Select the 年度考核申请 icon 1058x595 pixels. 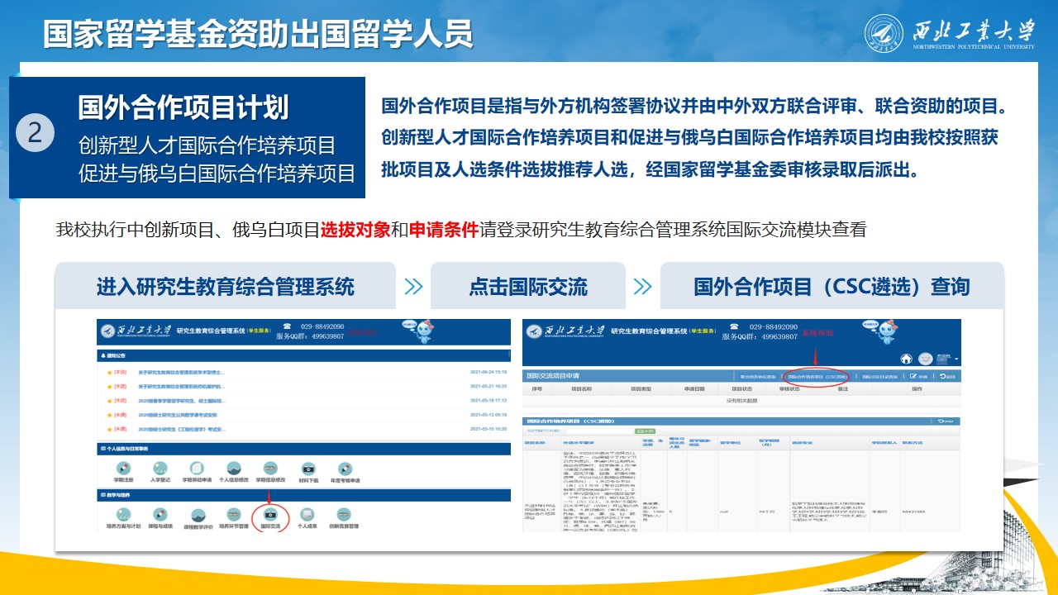click(346, 470)
